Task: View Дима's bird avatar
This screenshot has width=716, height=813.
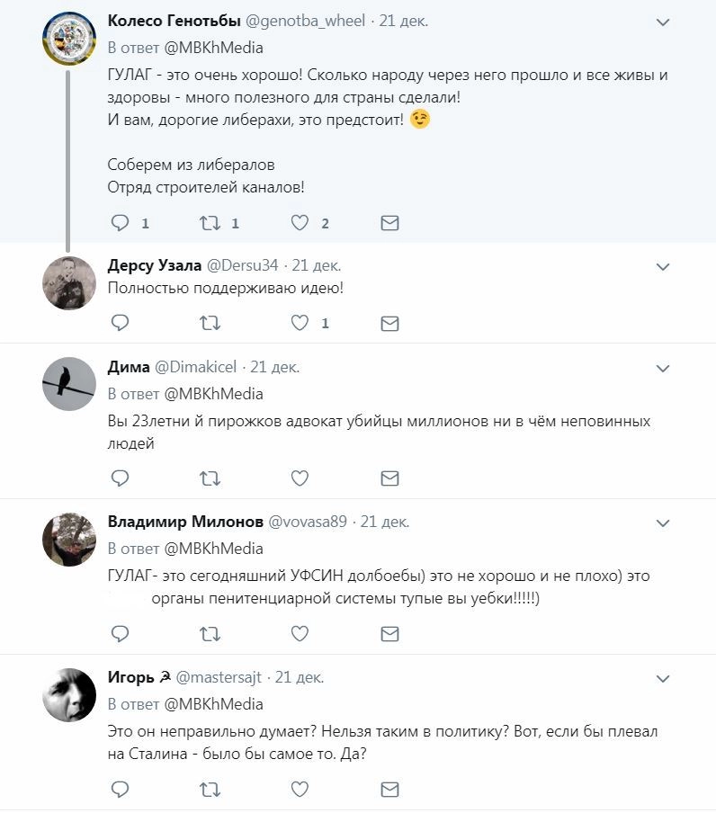Action: point(69,384)
